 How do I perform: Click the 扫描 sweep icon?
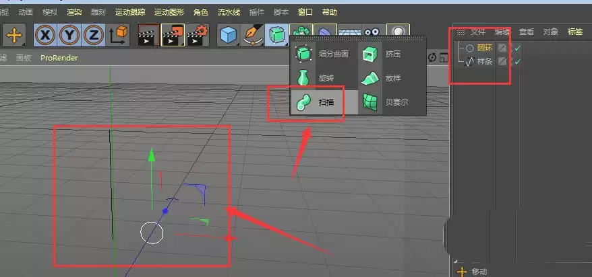click(x=303, y=102)
